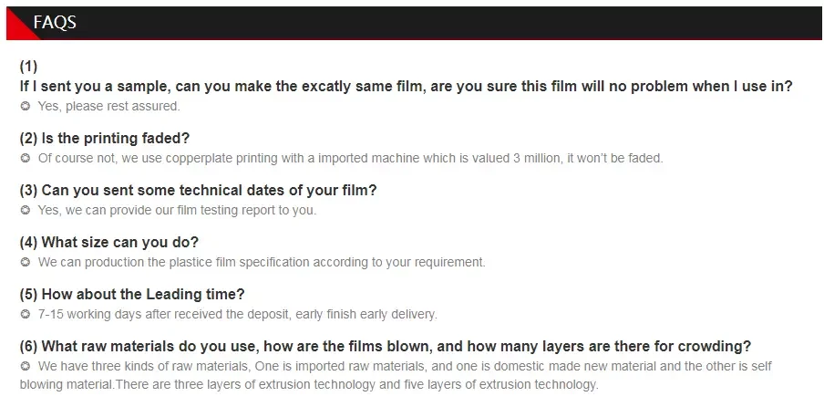Click the technical dates of film question
The height and width of the screenshot is (407, 824).
(198, 191)
